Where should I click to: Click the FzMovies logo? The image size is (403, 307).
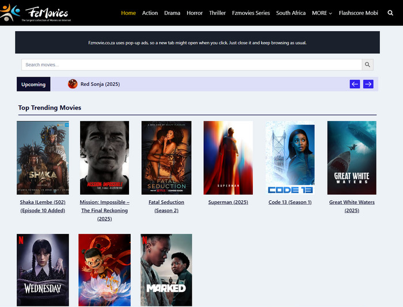coord(36,13)
